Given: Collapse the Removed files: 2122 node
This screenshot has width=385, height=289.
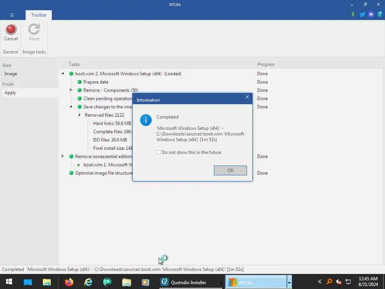Looking at the screenshot, I should point(79,115).
